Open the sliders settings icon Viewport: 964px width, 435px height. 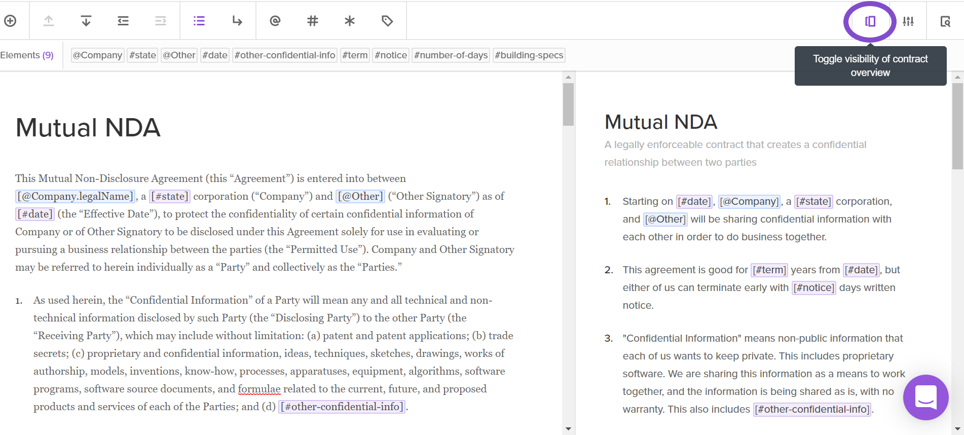click(908, 21)
